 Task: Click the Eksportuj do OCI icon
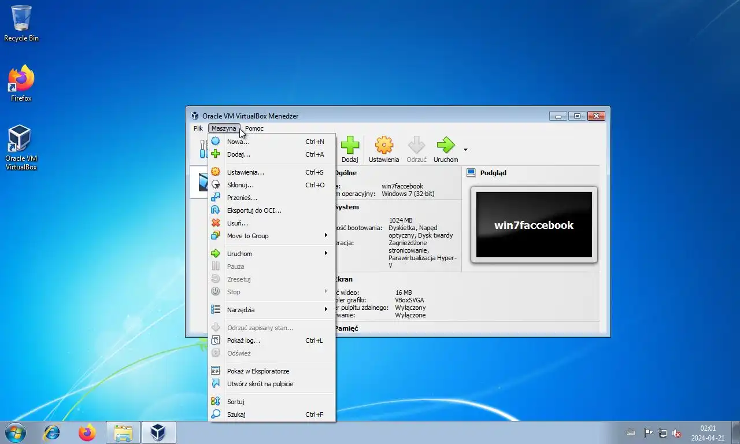click(216, 210)
